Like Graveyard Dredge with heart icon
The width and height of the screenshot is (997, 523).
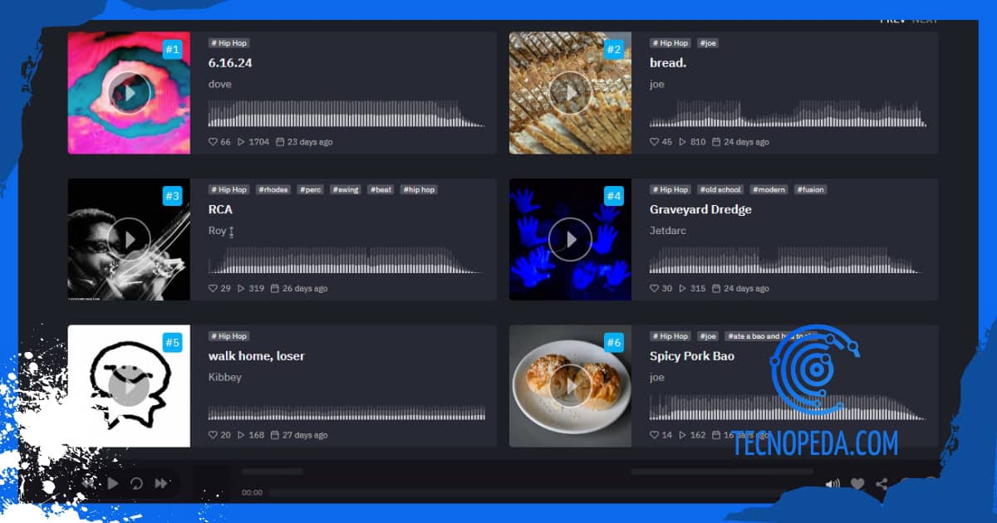654,289
